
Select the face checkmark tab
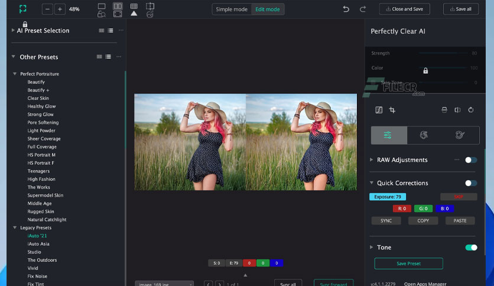[x=460, y=135]
